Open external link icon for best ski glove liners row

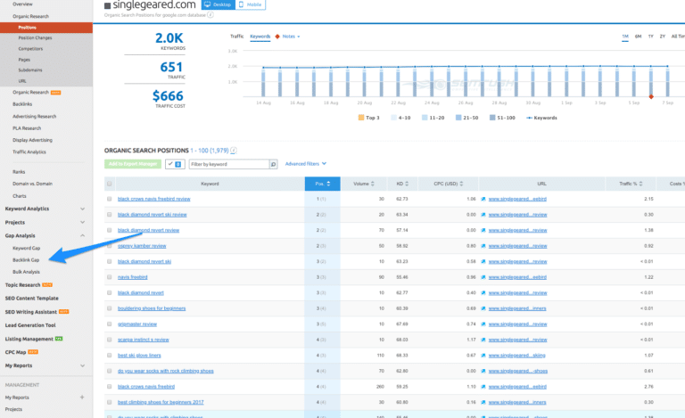(x=483, y=356)
